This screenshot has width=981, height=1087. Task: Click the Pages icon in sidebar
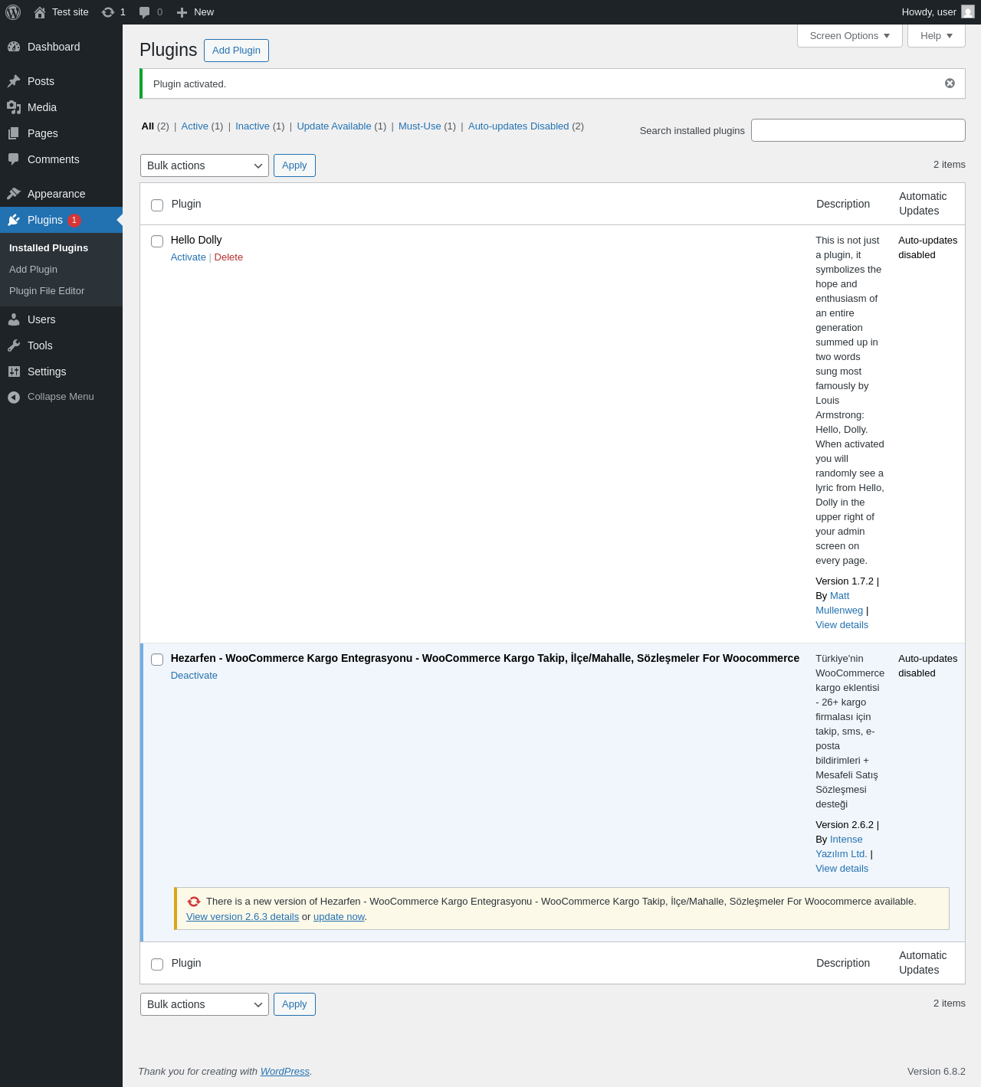pyautogui.click(x=14, y=133)
